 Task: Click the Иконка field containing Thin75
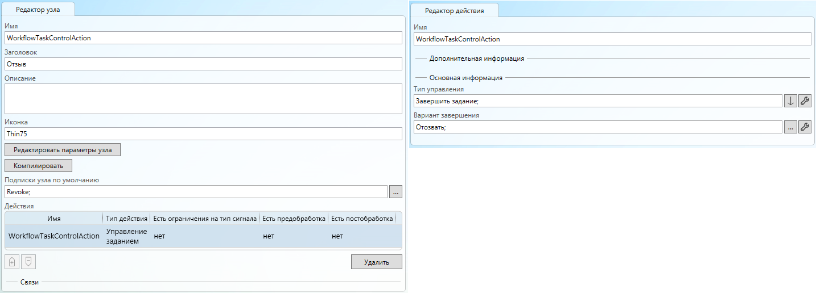(203, 134)
